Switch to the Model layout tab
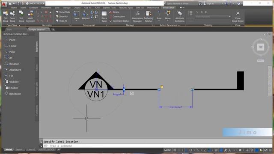This screenshot has height=154, width=274. (9, 149)
